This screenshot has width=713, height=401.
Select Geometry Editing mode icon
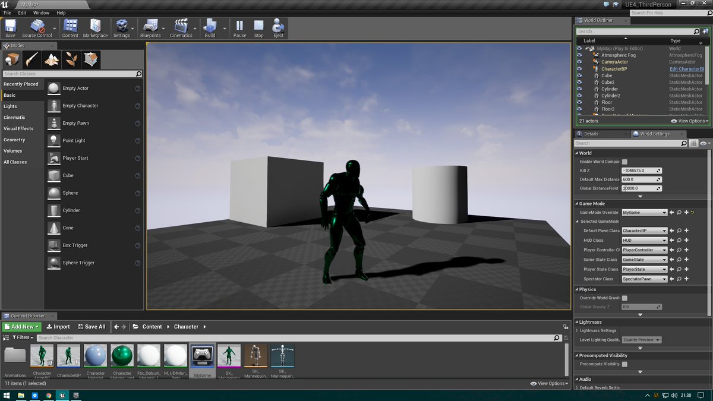pos(91,59)
